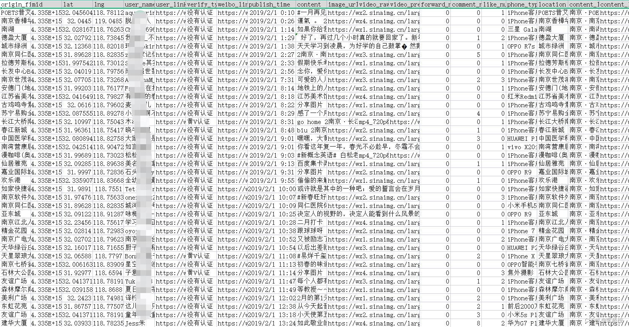Select content cell starting 天天学习到凌晨
The width and height of the screenshot is (629, 327).
[x=358, y=46]
